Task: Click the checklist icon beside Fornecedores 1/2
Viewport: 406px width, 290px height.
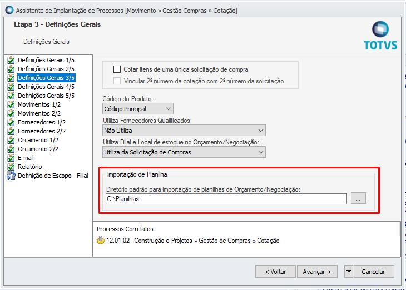Action: point(11,122)
